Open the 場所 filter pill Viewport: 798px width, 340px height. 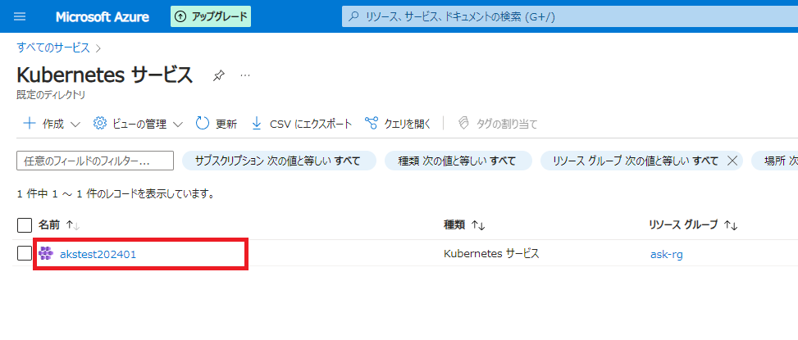tap(774, 161)
